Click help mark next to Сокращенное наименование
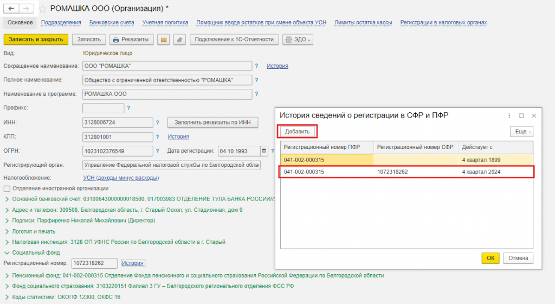This screenshot has height=304, width=555. click(x=256, y=66)
